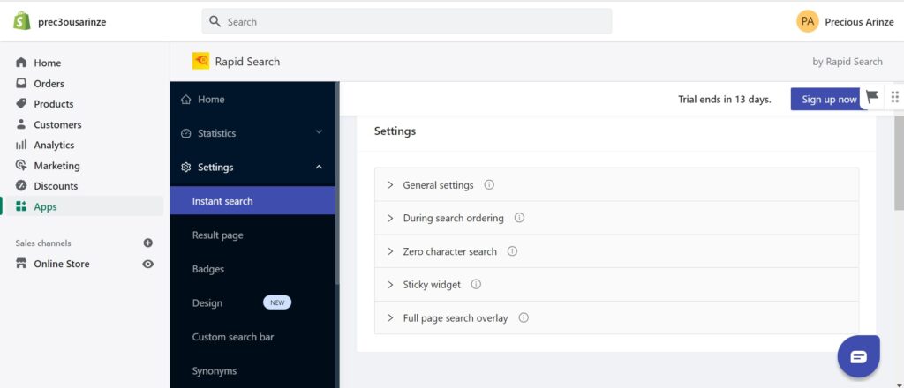Click the magnifier icon in the search bar
Screen dimensions: 904x388
pos(215,21)
